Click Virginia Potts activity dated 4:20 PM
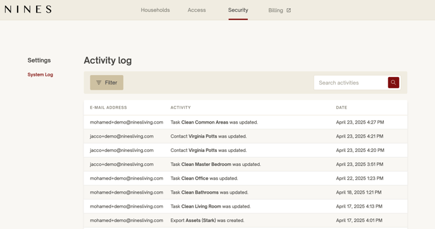The width and height of the screenshot is (435, 229). pyautogui.click(x=209, y=150)
